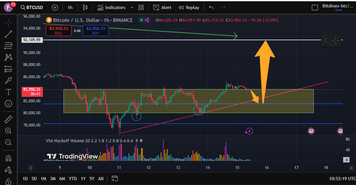This screenshot has width=356, height=185.
Task: Toggle lock all drawings
Action: tap(8, 181)
